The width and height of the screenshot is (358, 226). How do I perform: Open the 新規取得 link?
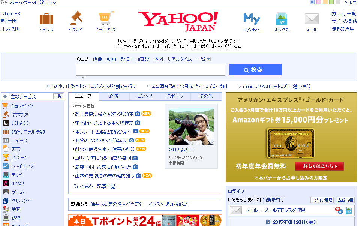click(x=271, y=199)
